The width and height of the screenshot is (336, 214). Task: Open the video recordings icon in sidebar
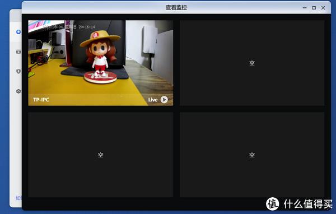[18, 52]
